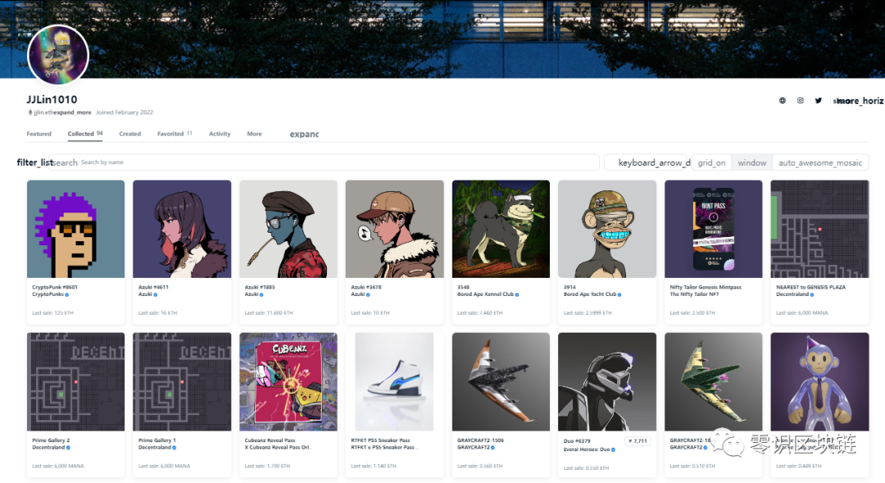
Task: Click verified badge beside Bored Ape Kennel Club
Action: (x=517, y=295)
